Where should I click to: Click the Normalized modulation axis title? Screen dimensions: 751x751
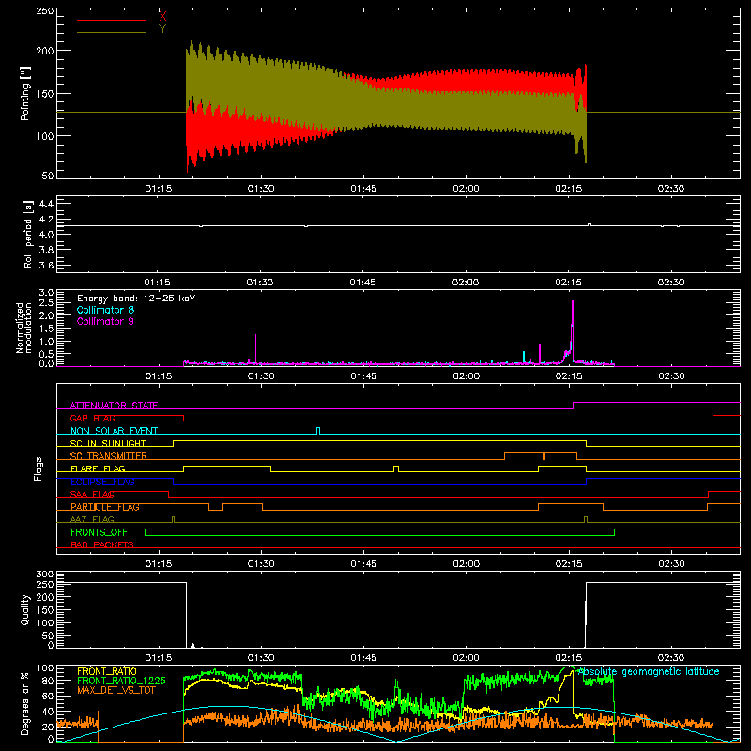click(23, 328)
